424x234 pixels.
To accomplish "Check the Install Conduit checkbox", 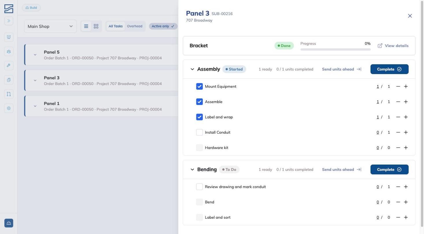I will point(199,132).
